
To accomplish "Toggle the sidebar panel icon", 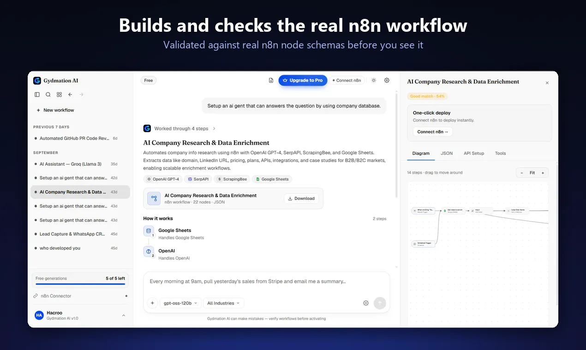I will (x=37, y=94).
